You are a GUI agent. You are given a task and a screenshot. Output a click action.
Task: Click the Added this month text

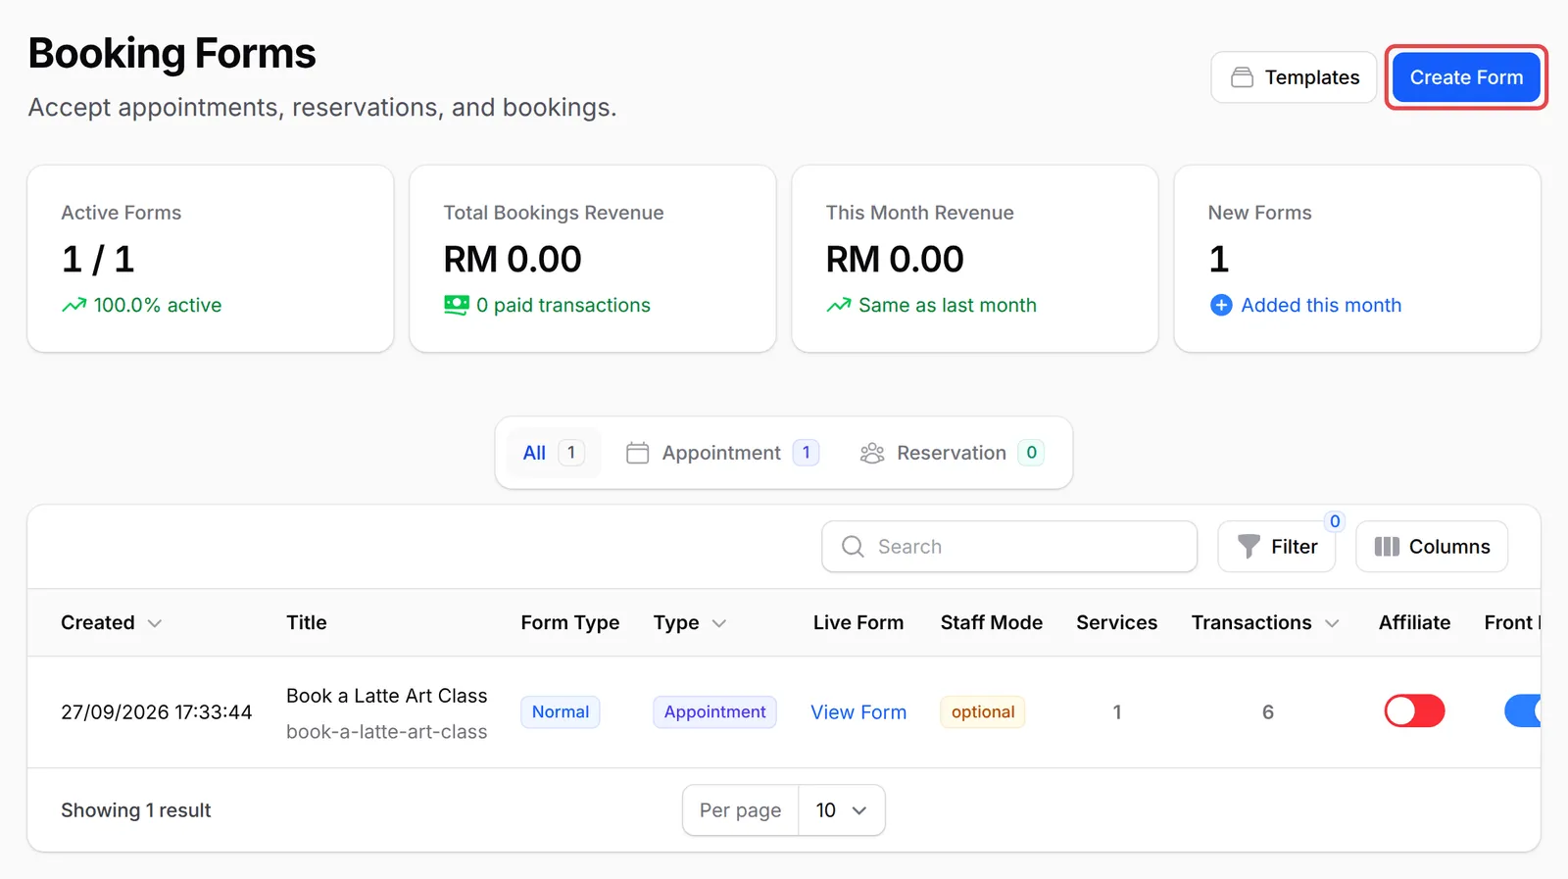[1321, 306]
